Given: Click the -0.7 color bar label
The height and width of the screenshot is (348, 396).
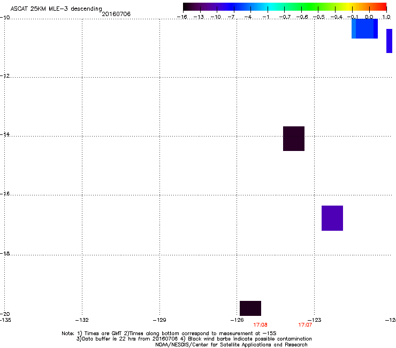Looking at the screenshot, I should coord(285,17).
